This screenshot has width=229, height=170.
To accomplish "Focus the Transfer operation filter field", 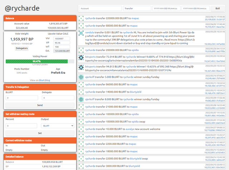I will tap(137, 9).
